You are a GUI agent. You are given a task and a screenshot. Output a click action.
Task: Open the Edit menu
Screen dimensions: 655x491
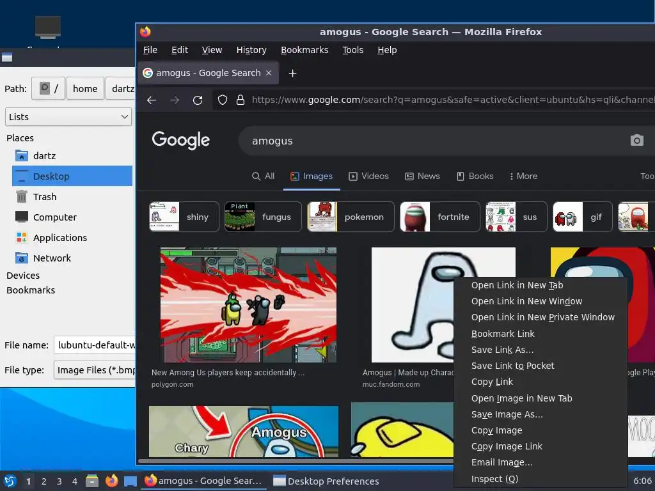coord(180,50)
